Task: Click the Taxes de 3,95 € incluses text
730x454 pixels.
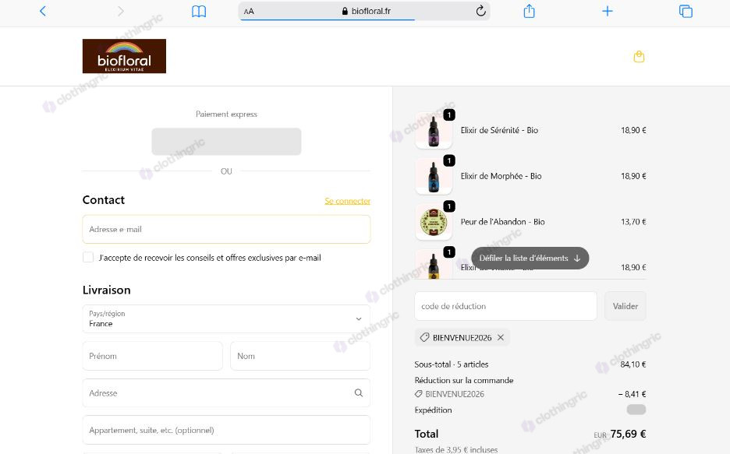Action: [456, 449]
